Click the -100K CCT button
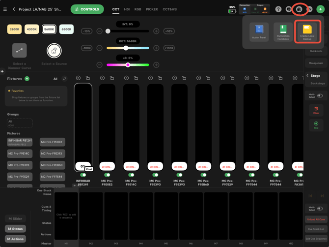The image size is (329, 247). coord(86,48)
